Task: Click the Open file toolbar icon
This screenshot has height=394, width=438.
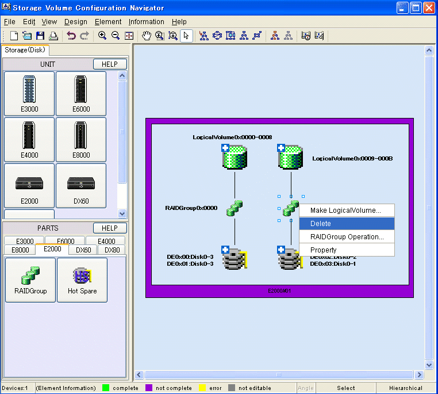Action: coord(27,36)
